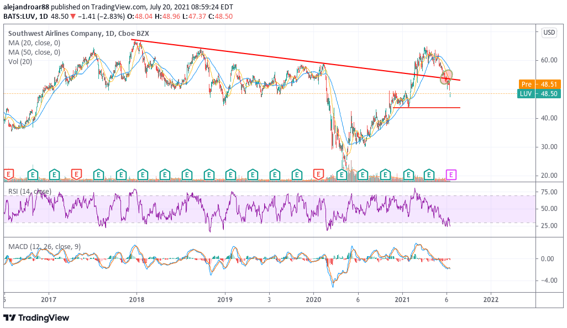Click the 2020 time axis label
The width and height of the screenshot is (567, 328).
313,299
